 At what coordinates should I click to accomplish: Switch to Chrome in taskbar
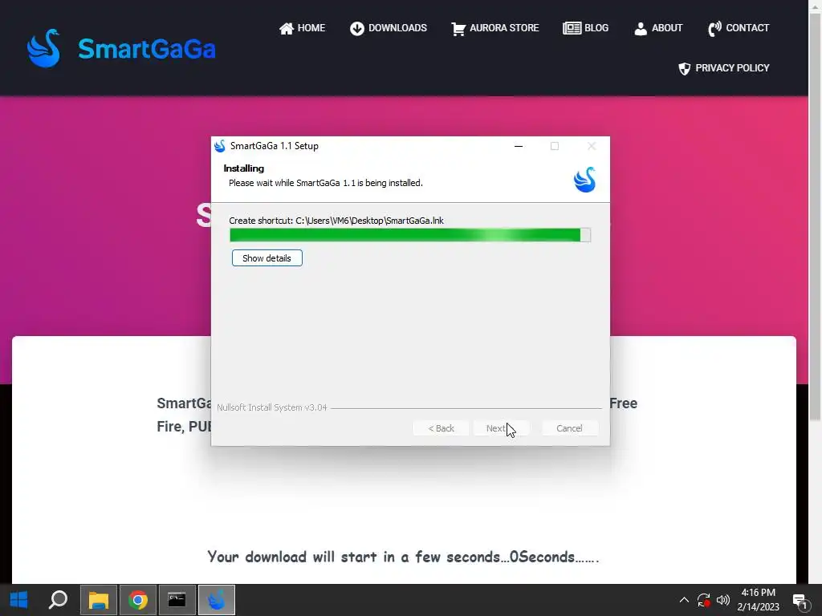pyautogui.click(x=138, y=600)
